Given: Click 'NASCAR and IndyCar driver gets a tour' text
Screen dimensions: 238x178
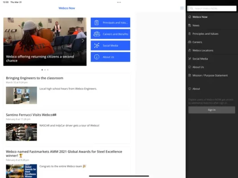Looking at the screenshot, I should [70, 125].
